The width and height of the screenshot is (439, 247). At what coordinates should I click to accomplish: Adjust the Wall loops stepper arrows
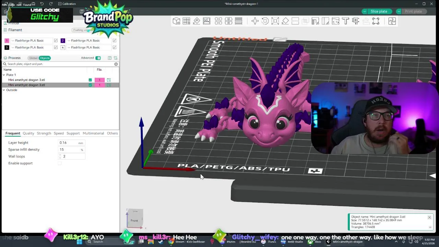60,156
